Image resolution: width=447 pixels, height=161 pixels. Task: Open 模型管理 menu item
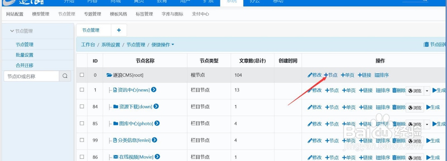click(41, 14)
